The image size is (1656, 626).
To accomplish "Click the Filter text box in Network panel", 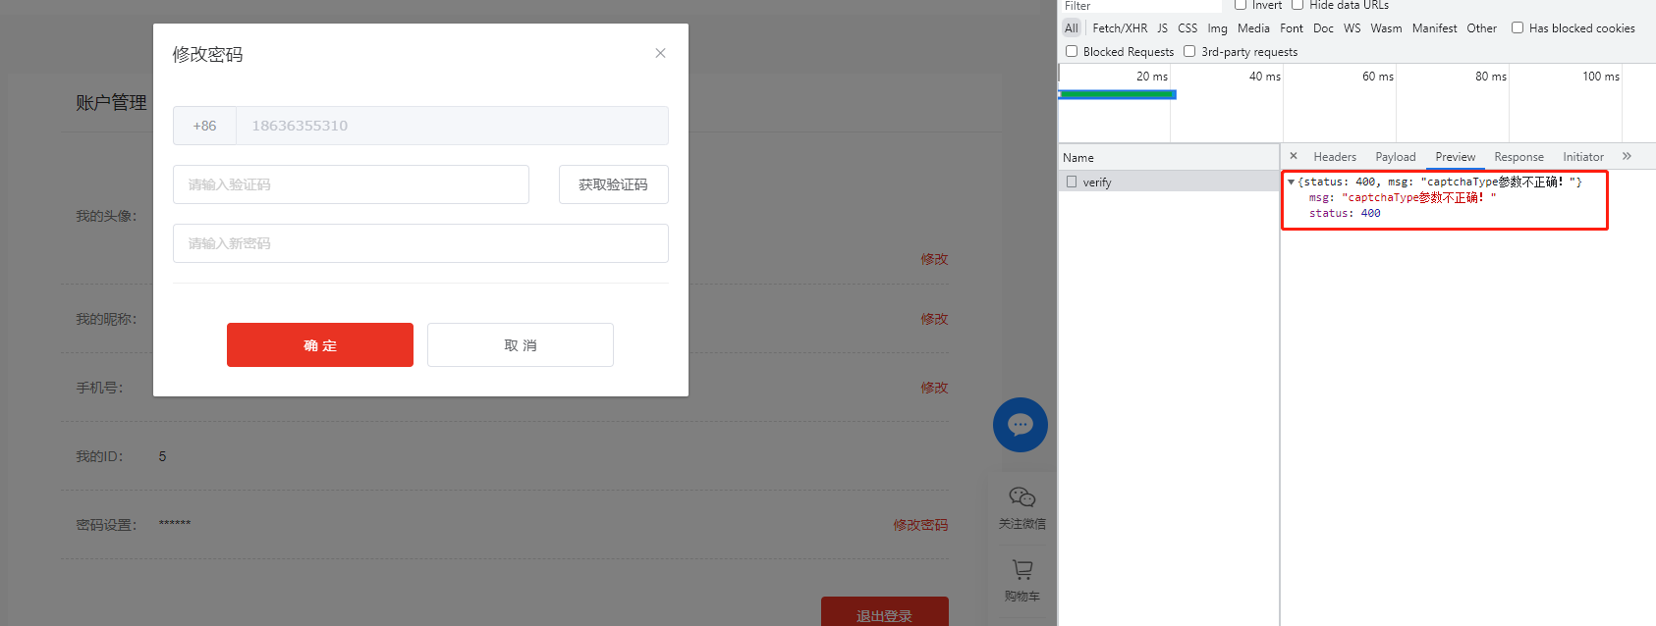I will pyautogui.click(x=1139, y=6).
